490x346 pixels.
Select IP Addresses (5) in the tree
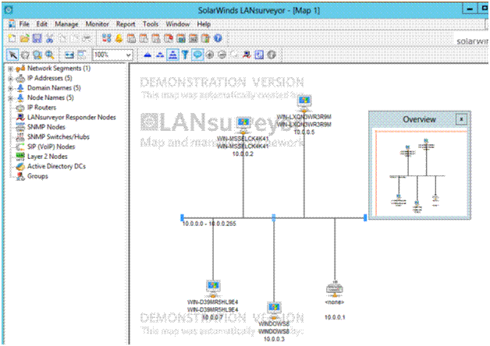click(50, 78)
